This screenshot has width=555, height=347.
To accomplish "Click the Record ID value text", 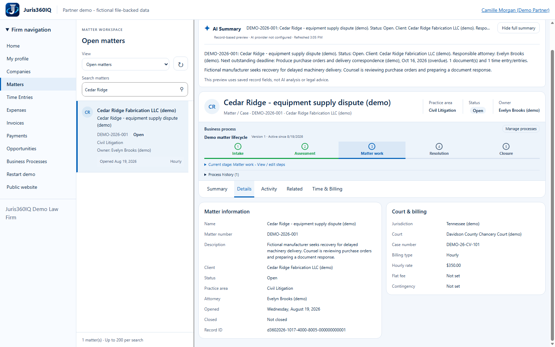I will [x=306, y=330].
